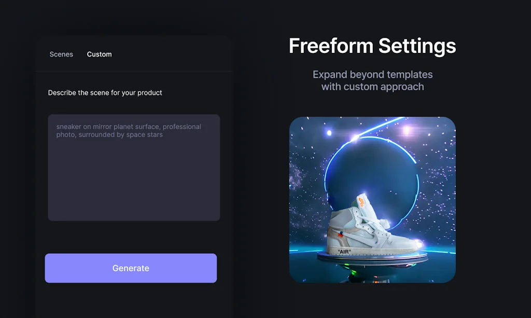Click the Freeform Settings heading
Viewport: 531px width, 318px height.
(372, 46)
